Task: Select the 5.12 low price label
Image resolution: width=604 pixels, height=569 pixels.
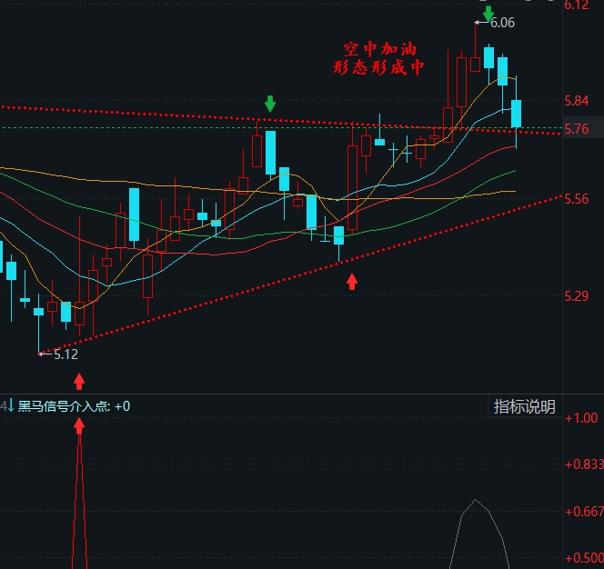Action: [65, 354]
